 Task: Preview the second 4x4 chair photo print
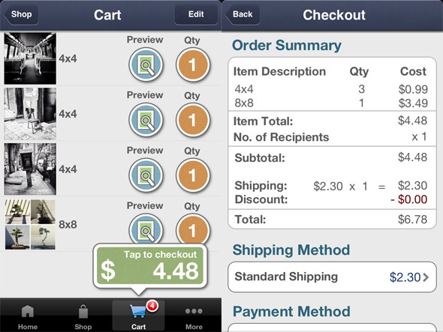coord(146,120)
